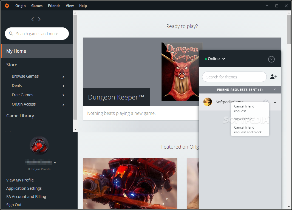Open Browse Games
This screenshot has height=210, width=292.
coord(25,76)
